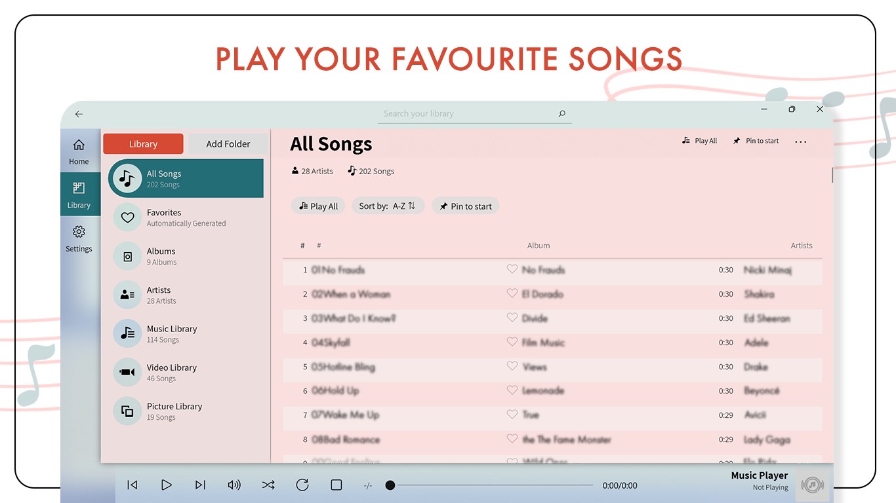Switch to the Add Folder tab
Screen dimensions: 896x503
(x=228, y=143)
